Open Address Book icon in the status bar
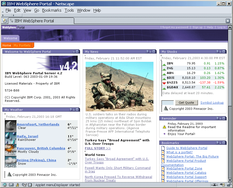Viewport: 233px width, 188px height. tap(30, 185)
